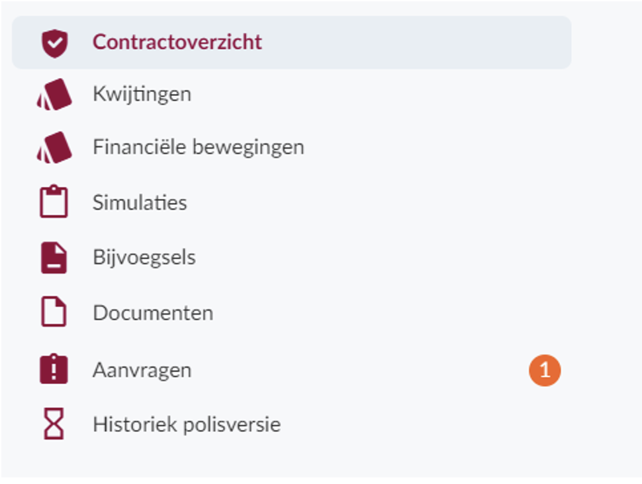Open the Contractoverzicht menu item

(x=291, y=42)
